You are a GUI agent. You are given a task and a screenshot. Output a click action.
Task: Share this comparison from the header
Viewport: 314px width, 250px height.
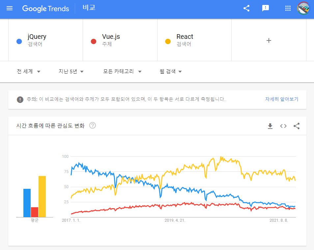point(246,8)
